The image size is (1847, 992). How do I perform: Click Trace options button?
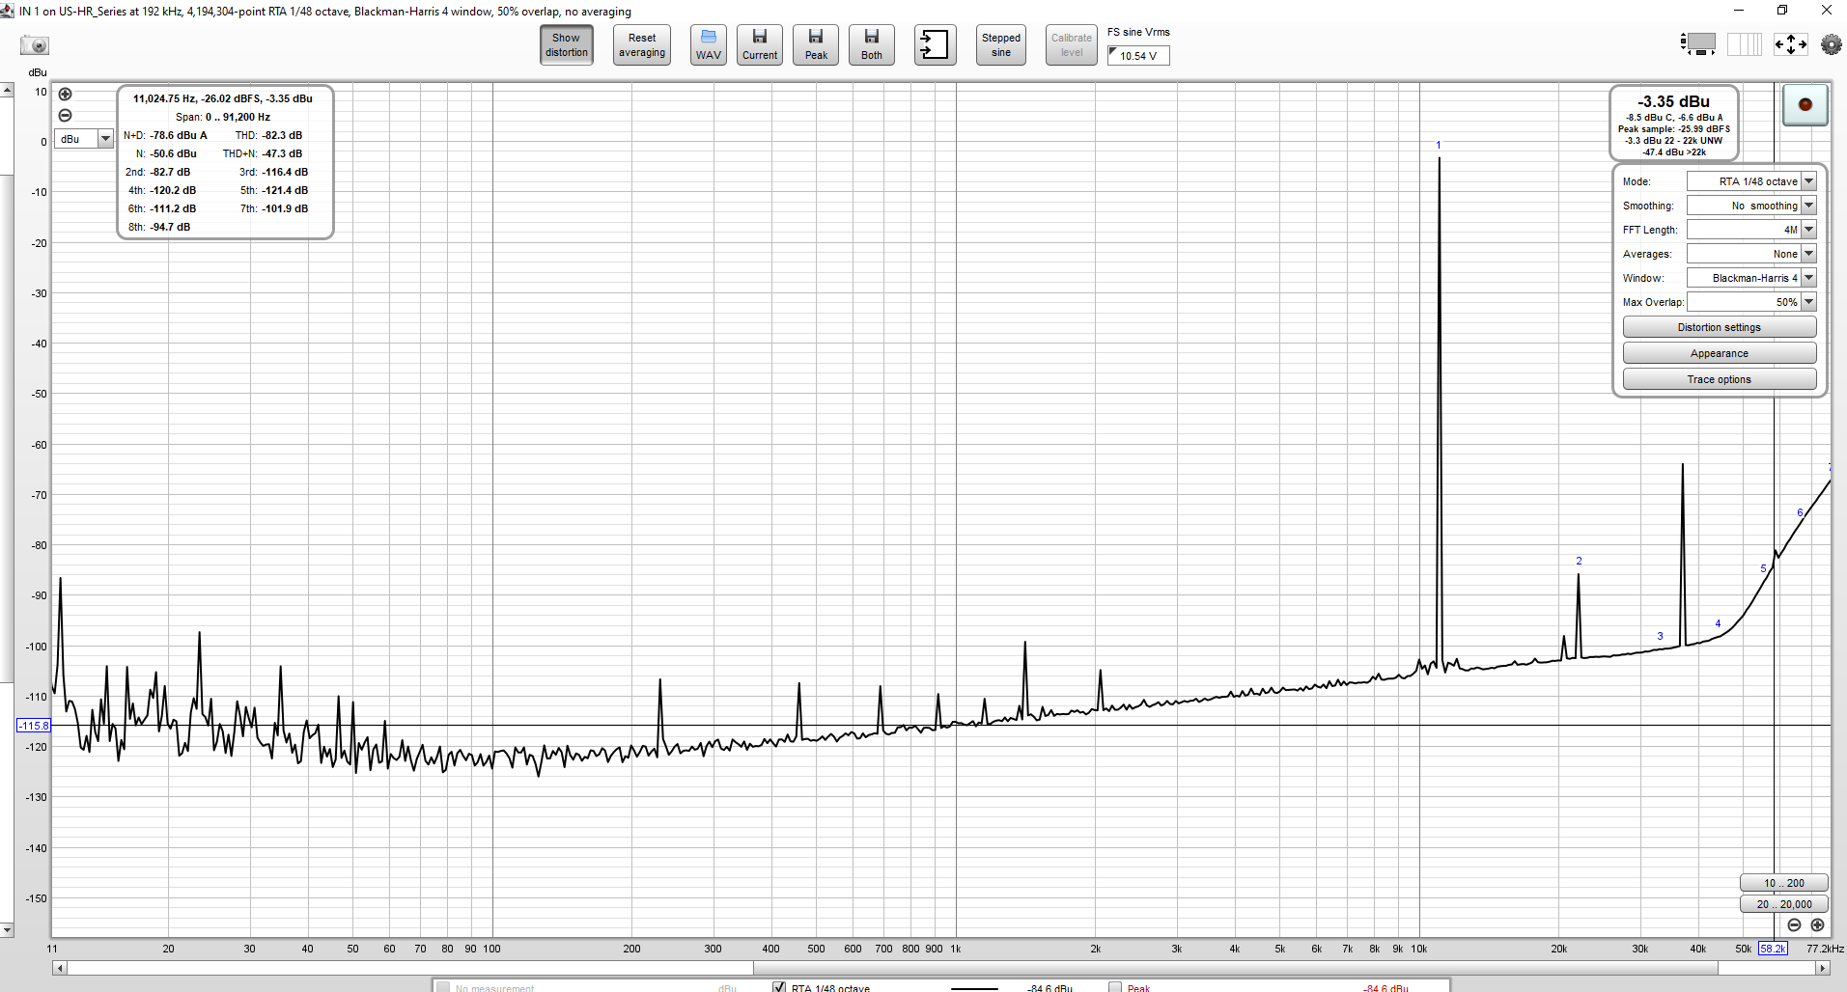tap(1720, 379)
